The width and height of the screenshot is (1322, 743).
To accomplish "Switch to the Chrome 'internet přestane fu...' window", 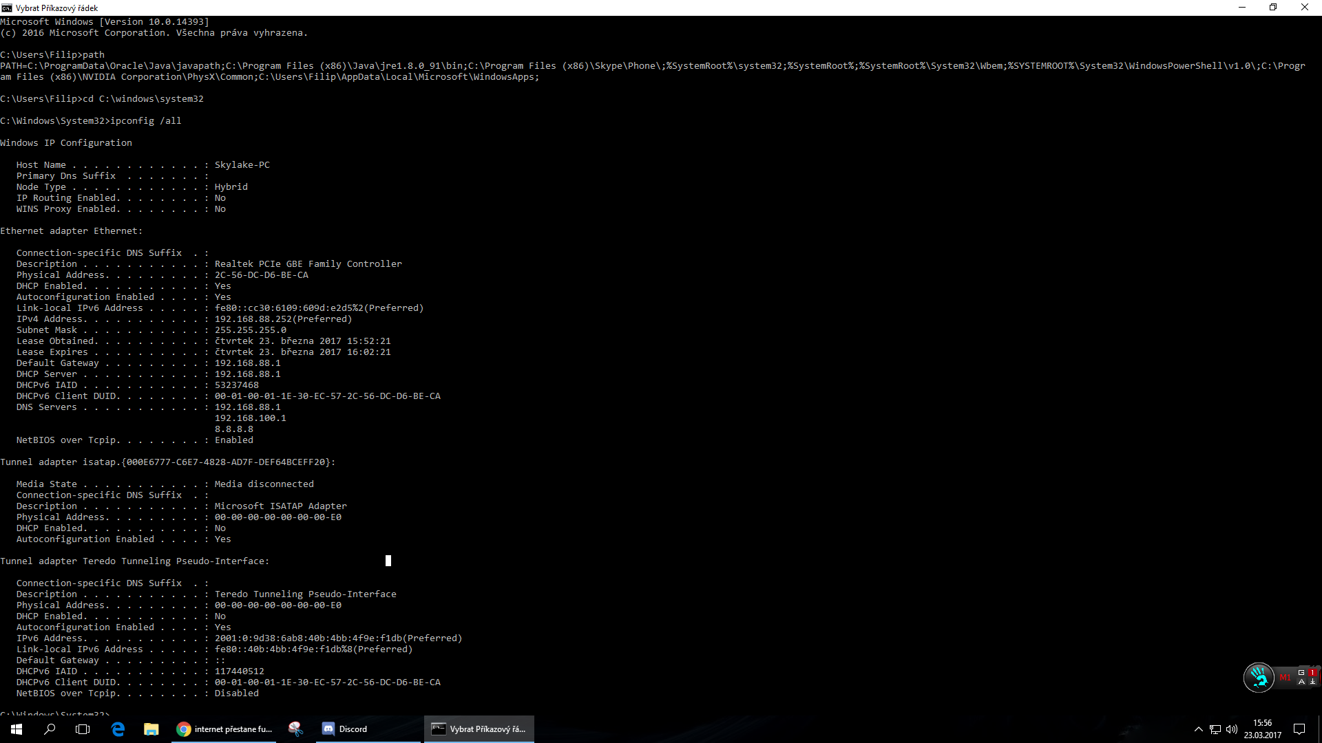I will pyautogui.click(x=224, y=729).
